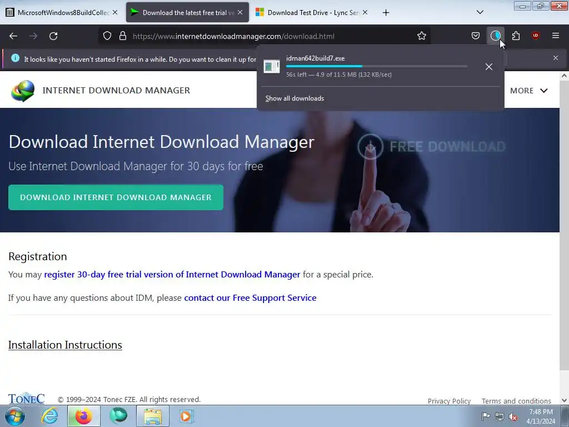The height and width of the screenshot is (427, 569).
Task: Click the page scrollbar up arrow
Action: point(564,76)
